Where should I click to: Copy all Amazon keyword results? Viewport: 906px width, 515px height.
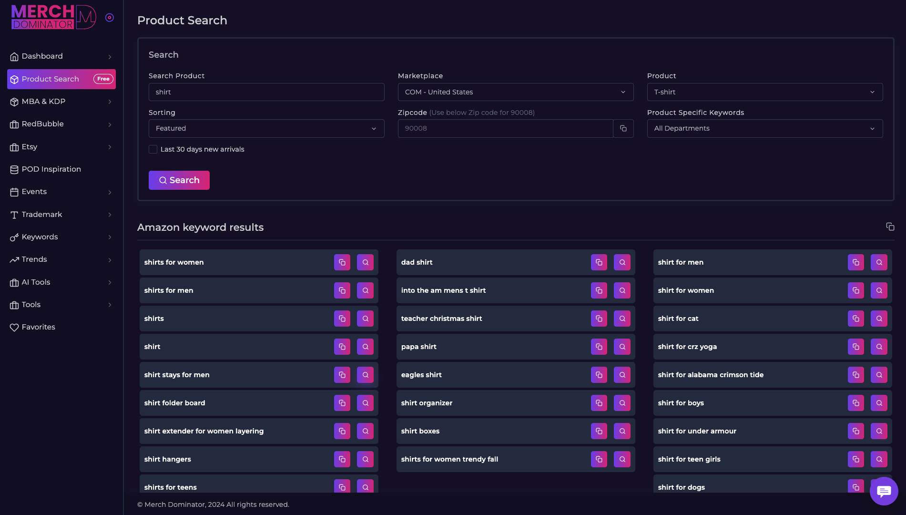[x=890, y=227]
